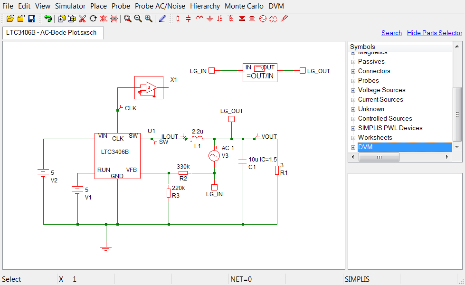The width and height of the screenshot is (465, 285).
Task: Place a ground symbol from toolbar
Action: [x=209, y=19]
